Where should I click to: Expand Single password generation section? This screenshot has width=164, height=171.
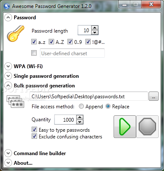point(8,76)
